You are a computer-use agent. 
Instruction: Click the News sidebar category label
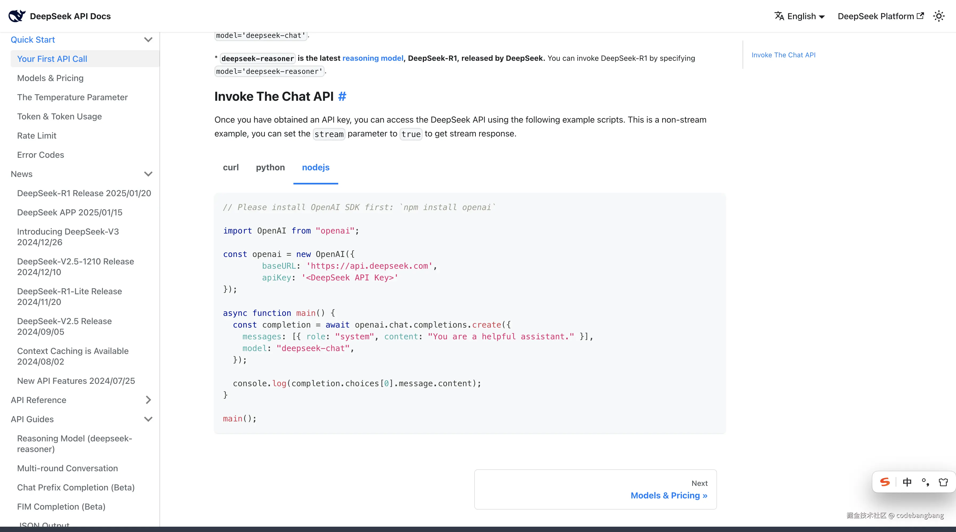(x=22, y=174)
